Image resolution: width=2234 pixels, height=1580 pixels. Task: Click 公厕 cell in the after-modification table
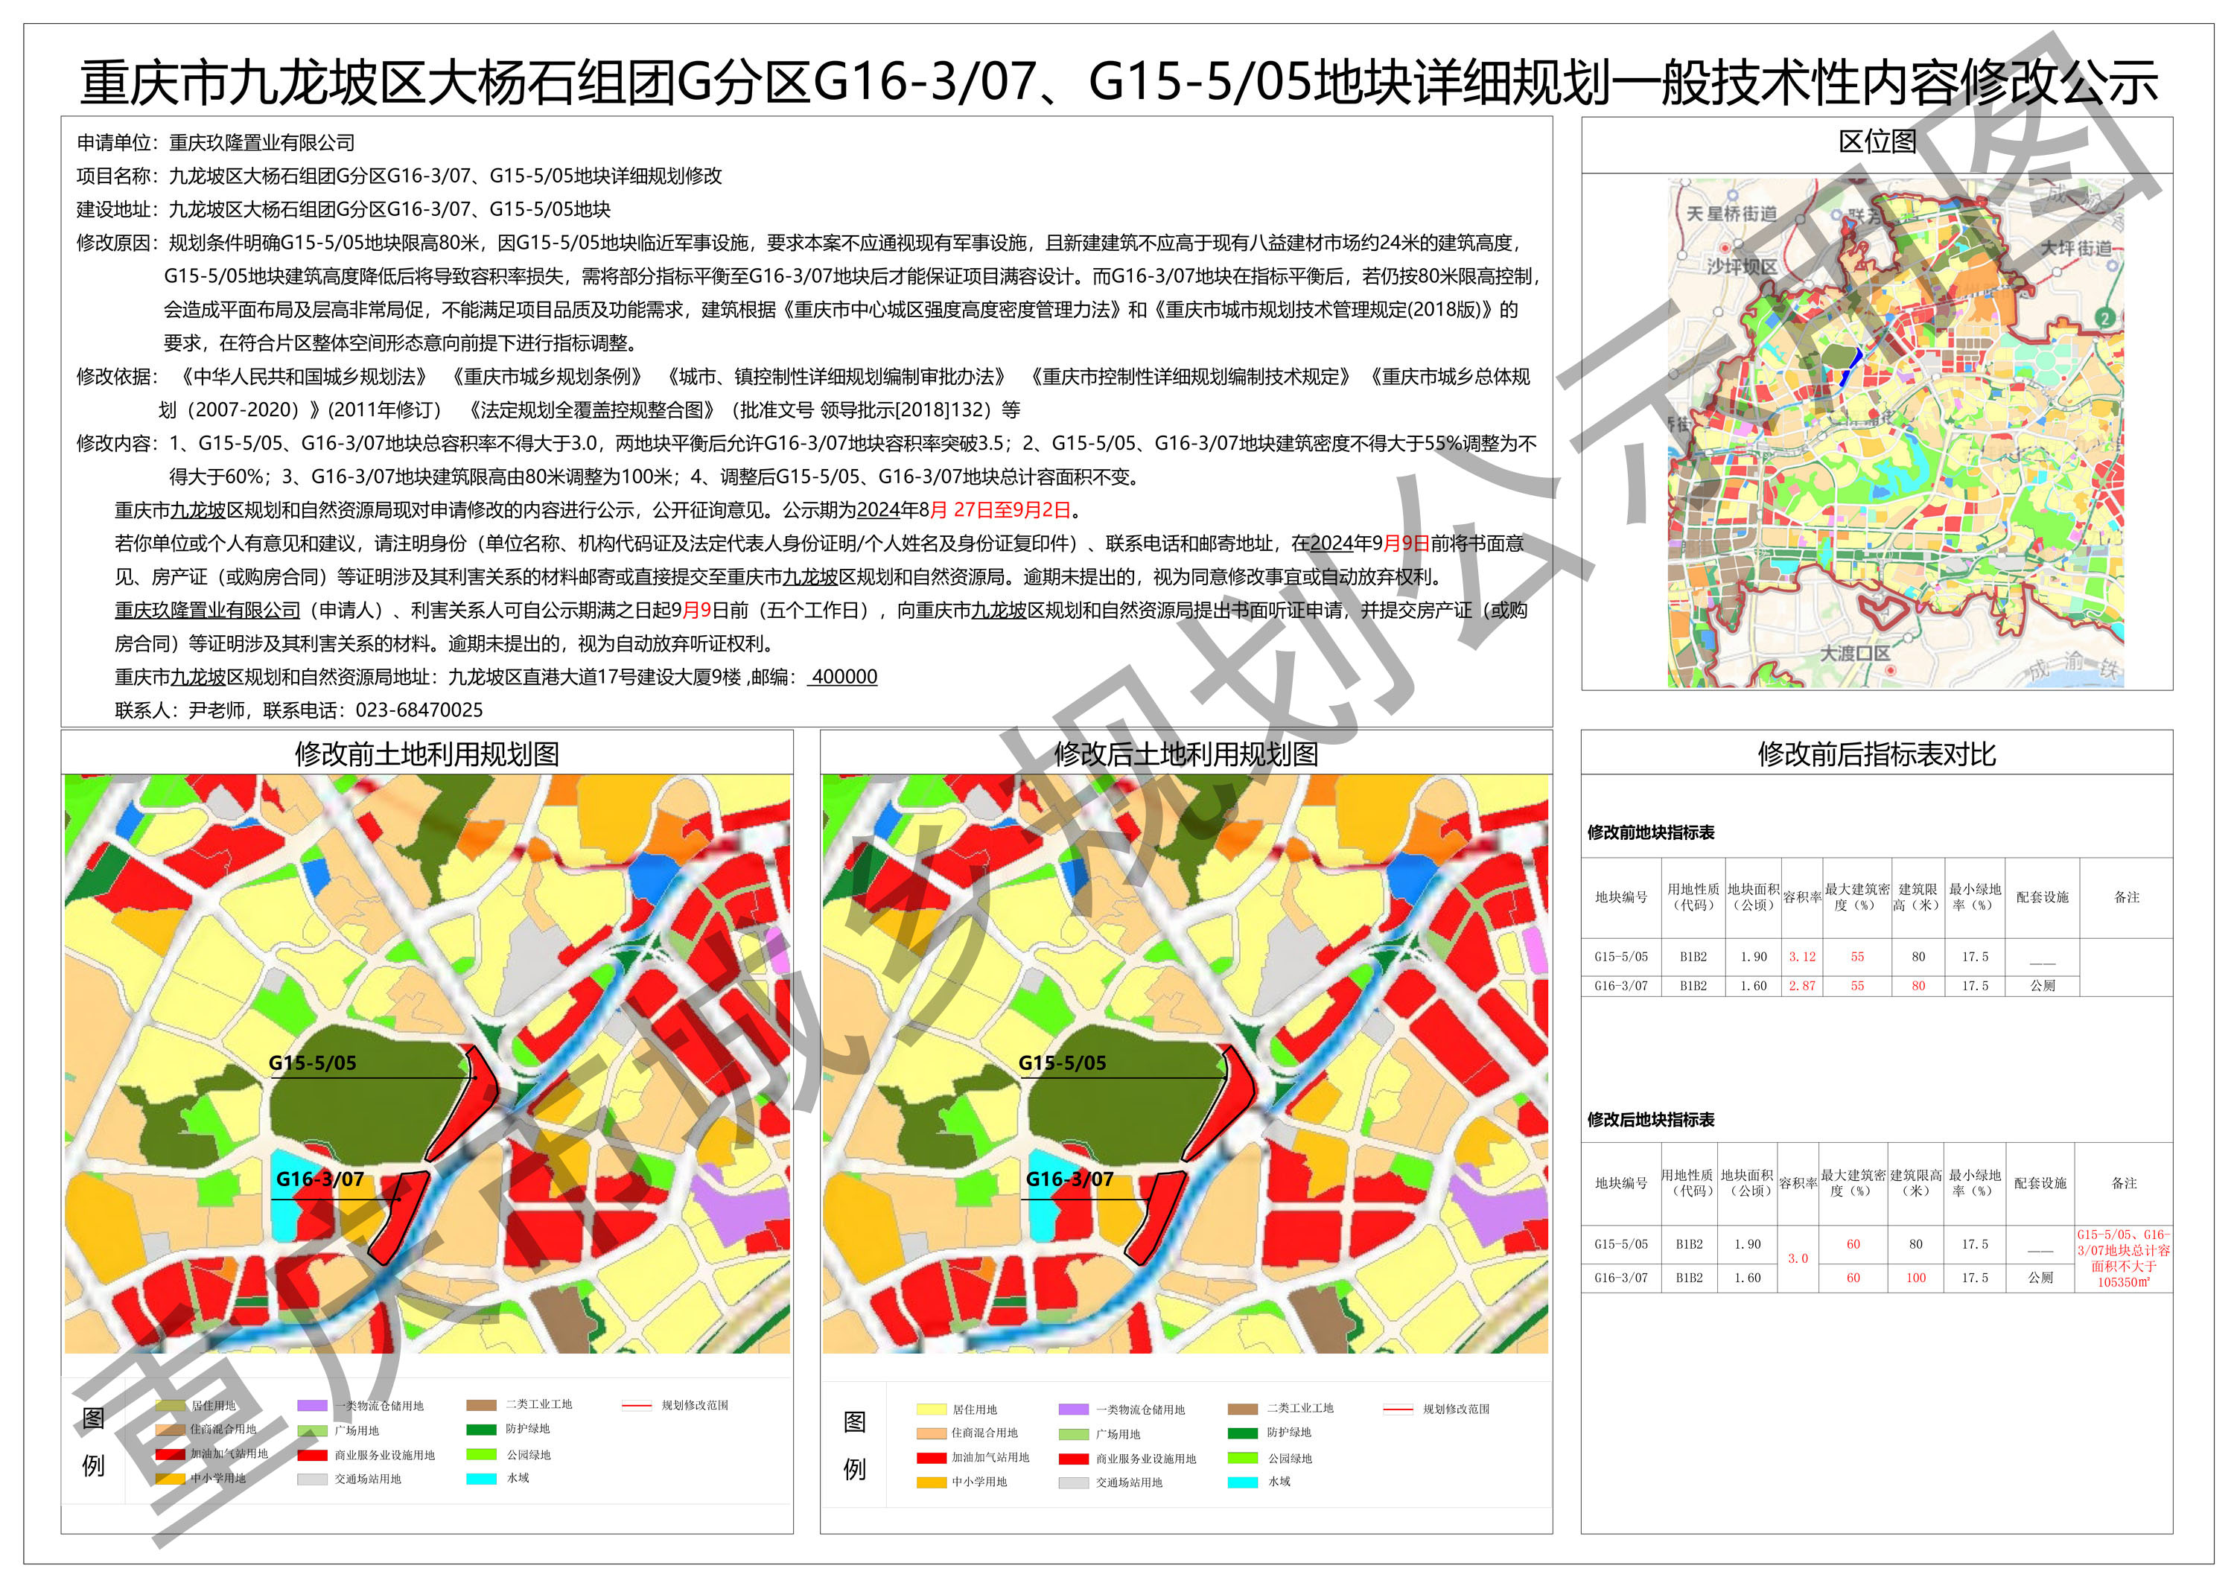pos(2040,1278)
